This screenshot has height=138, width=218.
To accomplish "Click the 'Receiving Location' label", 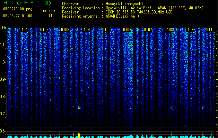I will [81, 8].
